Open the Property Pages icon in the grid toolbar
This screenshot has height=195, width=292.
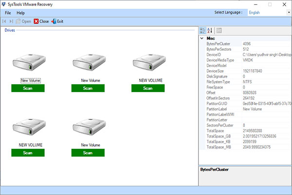pyautogui.click(x=219, y=30)
